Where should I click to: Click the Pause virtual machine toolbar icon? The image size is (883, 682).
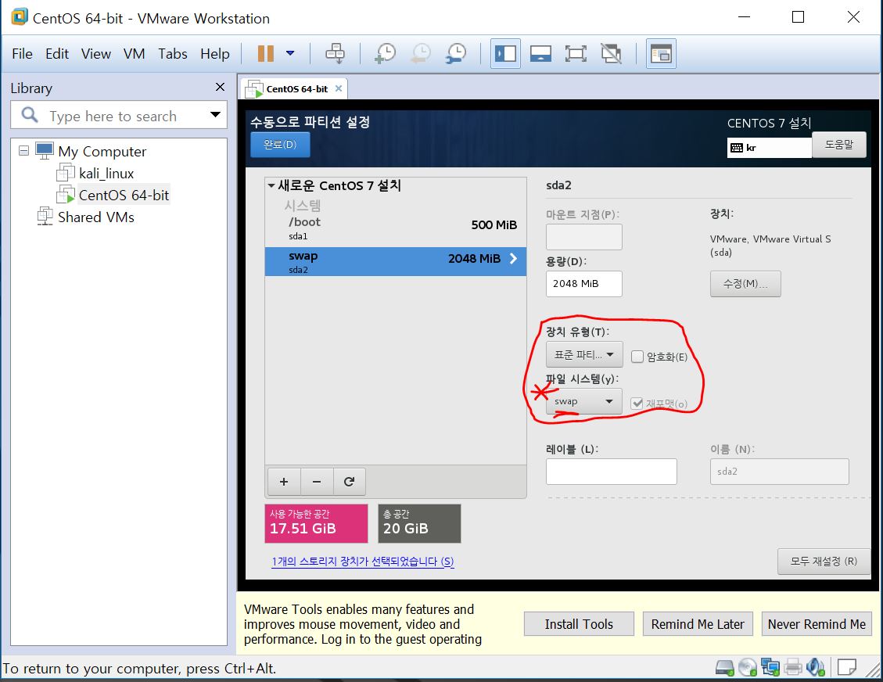click(x=265, y=53)
